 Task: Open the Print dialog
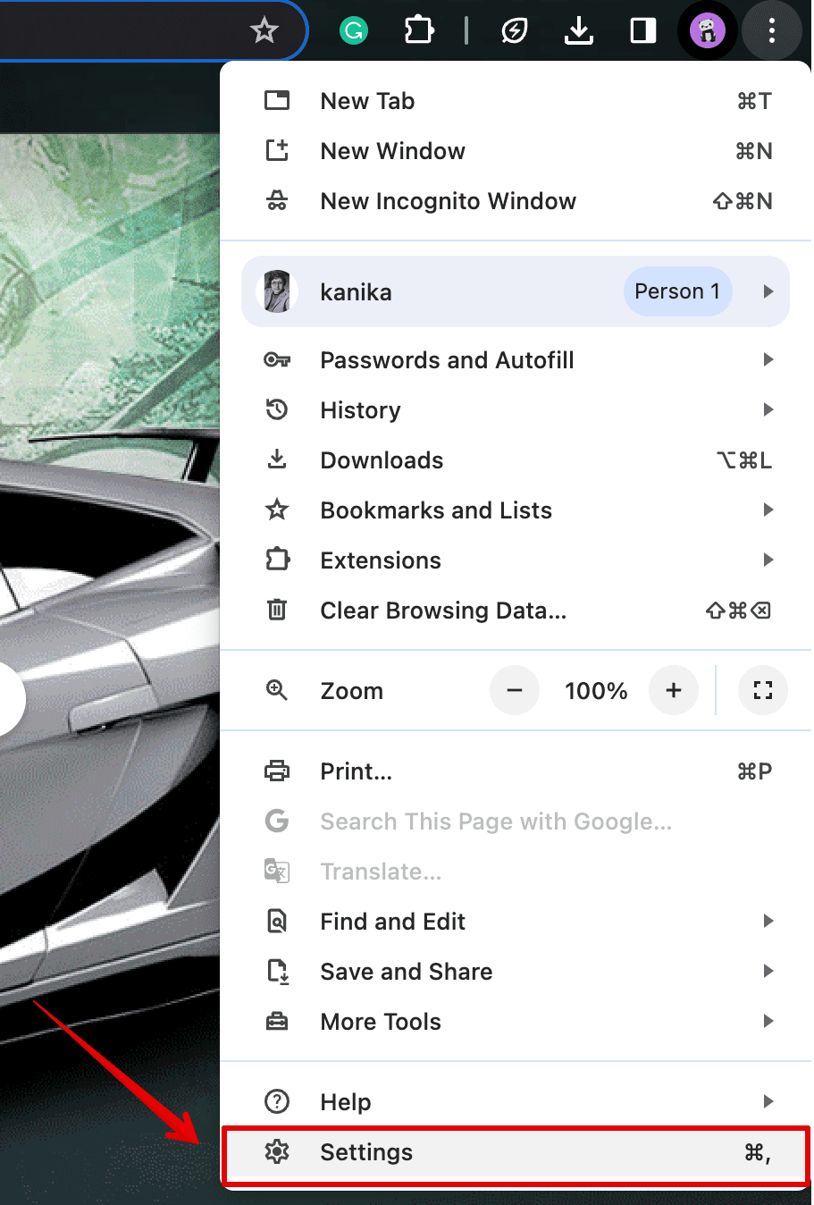[356, 771]
